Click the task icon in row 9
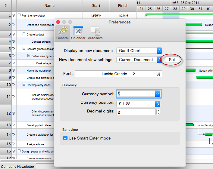Image resolution: width=213 pixels, height=169 pixels. click(14, 77)
